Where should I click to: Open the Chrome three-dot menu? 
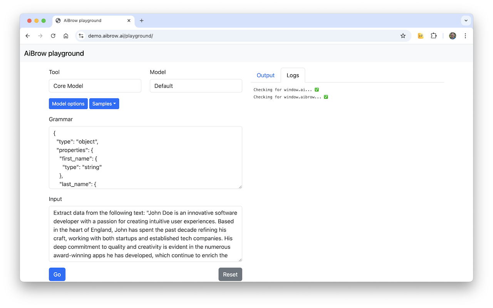(465, 36)
